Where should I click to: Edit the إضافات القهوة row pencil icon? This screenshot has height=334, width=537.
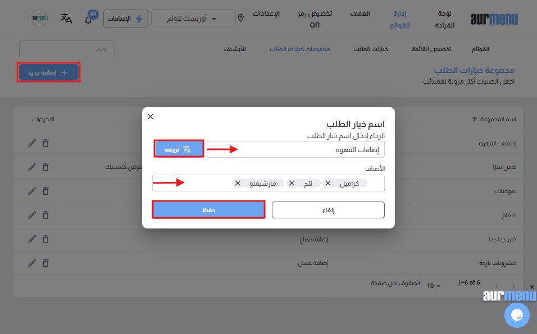tap(32, 143)
